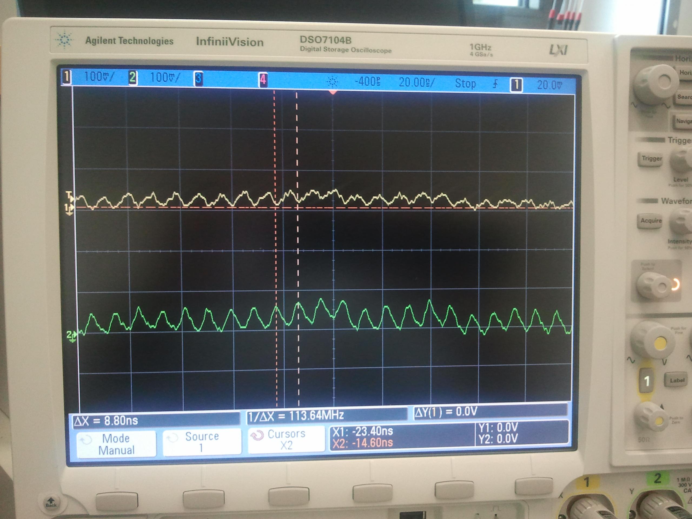Select channel 4 indicator in status bar
The height and width of the screenshot is (519, 692).
point(263,80)
